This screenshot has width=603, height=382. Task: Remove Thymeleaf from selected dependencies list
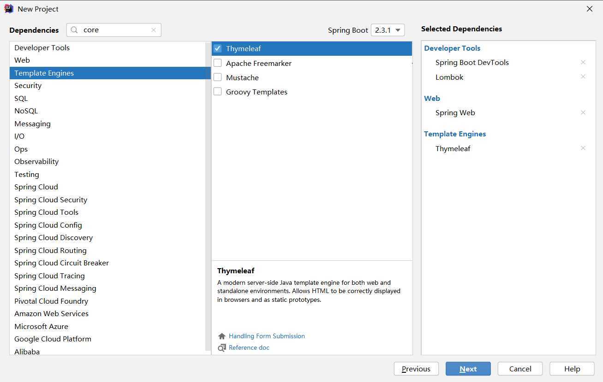(583, 148)
